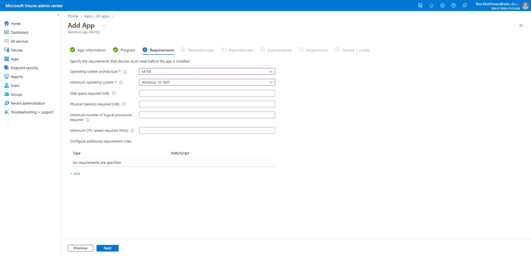
Task: Show info for logical processors required
Action: [x=87, y=120]
